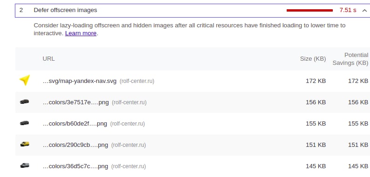
Task: Open the svg/map-yandex-nav.svg URL
Action: (x=80, y=81)
